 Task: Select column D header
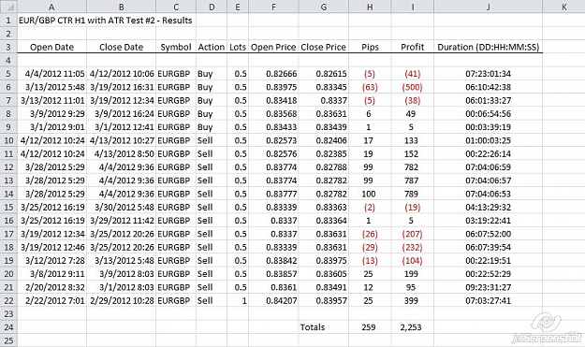tap(212, 7)
